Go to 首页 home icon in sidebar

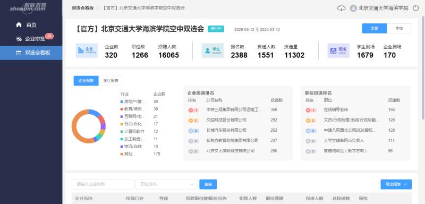[19, 25]
